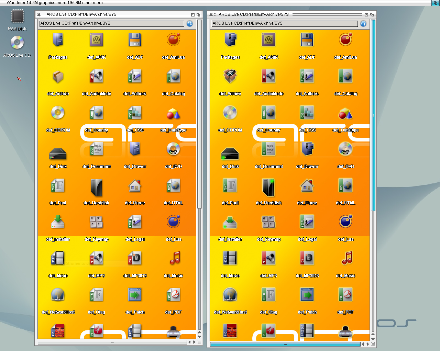Click depth gadget in right window titlebar
Image resolution: width=440 pixels, height=351 pixels.
[372, 14]
